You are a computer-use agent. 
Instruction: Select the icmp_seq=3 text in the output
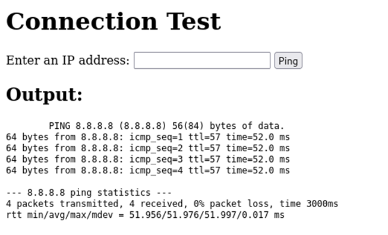point(156,159)
